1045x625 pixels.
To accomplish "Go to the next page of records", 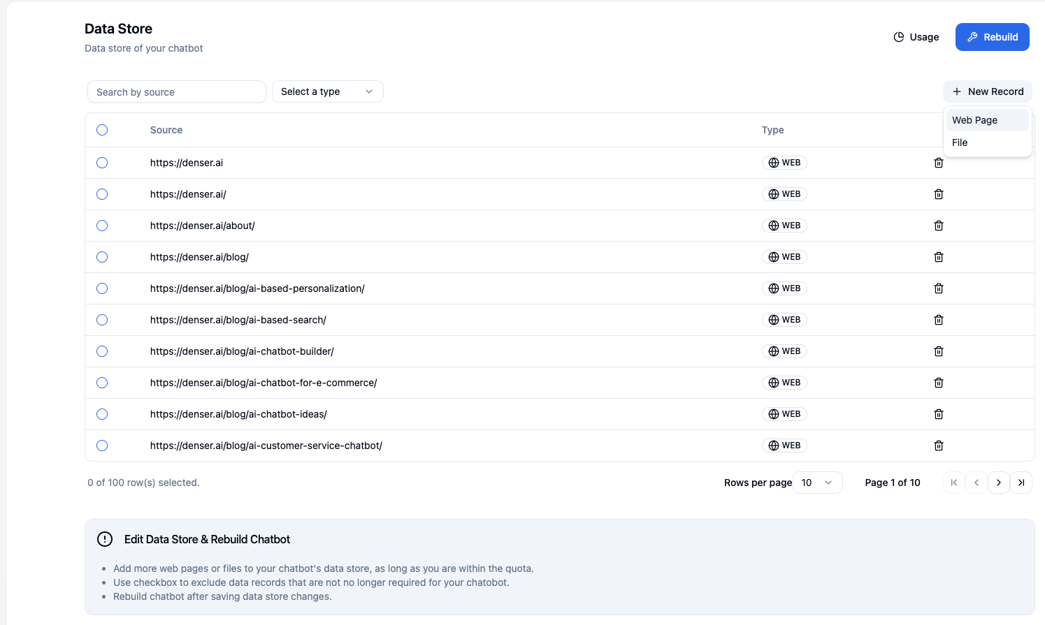I will (999, 483).
